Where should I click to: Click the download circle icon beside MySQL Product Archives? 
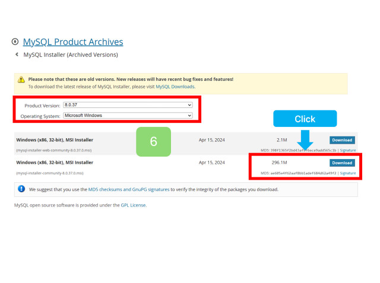[15, 42]
